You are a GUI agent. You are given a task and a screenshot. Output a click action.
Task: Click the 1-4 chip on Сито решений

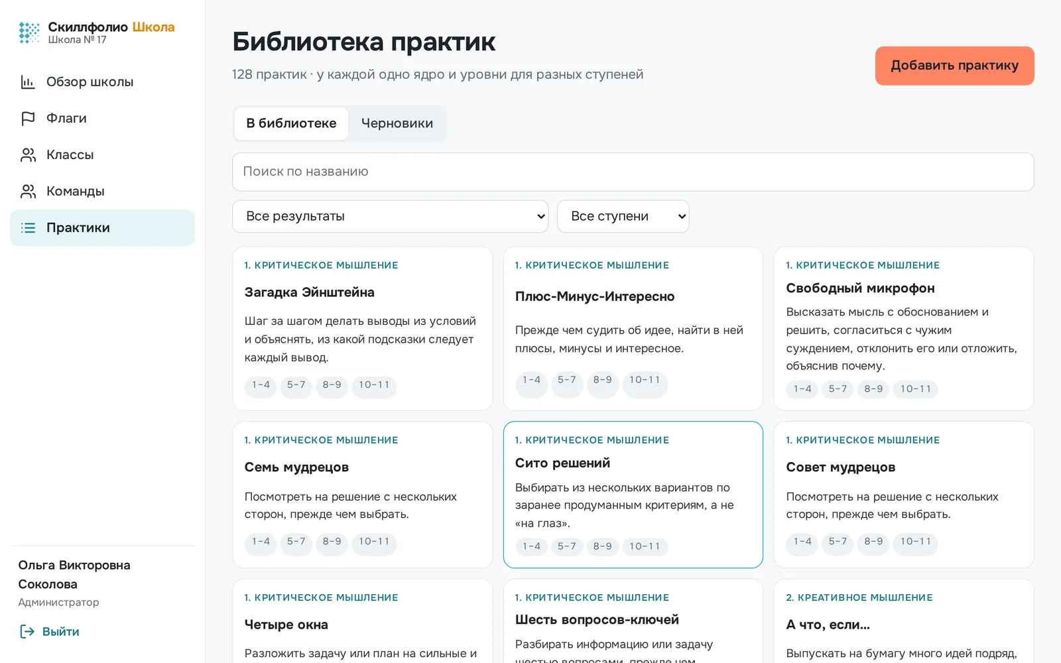click(x=531, y=546)
